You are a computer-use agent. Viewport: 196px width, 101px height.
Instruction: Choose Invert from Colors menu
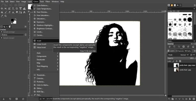(x=46, y=41)
